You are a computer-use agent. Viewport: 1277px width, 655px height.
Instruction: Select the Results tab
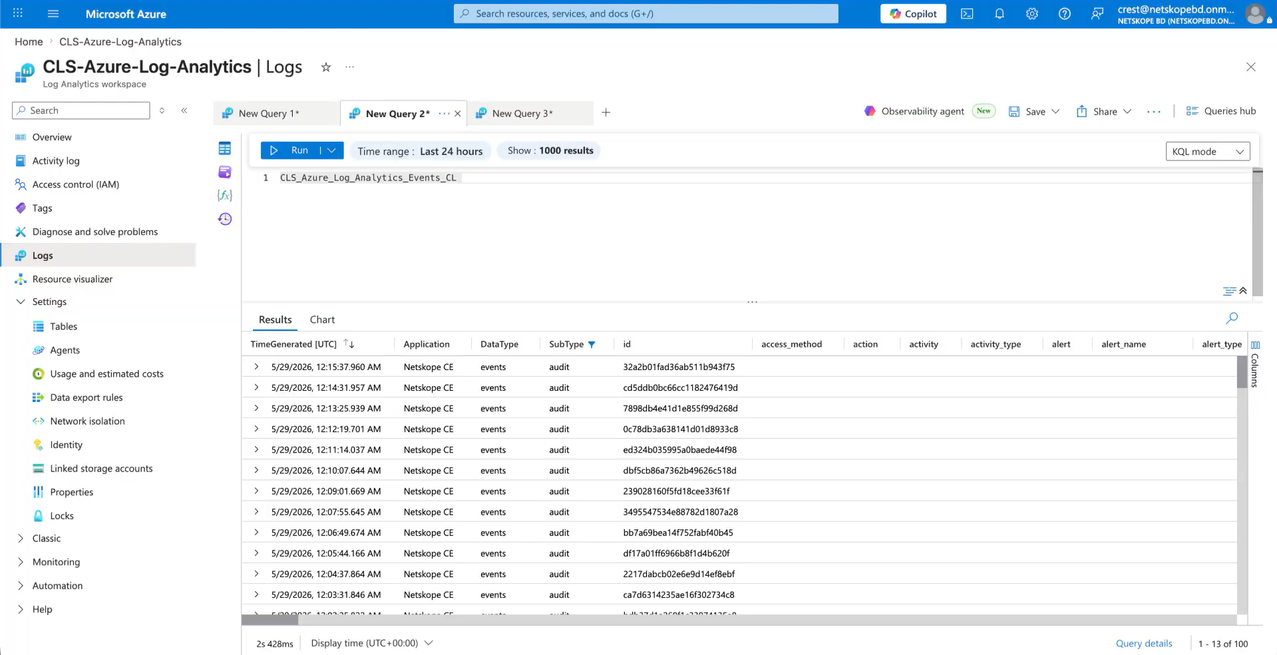(x=275, y=320)
